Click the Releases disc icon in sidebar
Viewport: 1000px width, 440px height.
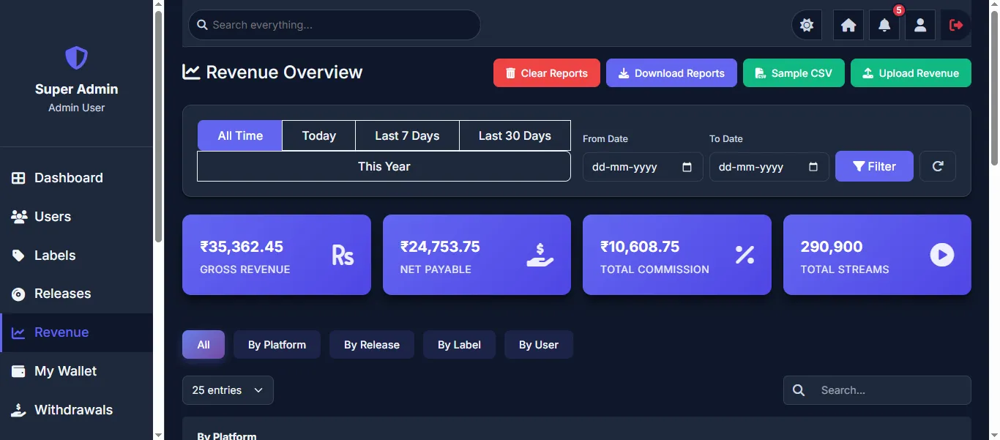[x=19, y=294]
